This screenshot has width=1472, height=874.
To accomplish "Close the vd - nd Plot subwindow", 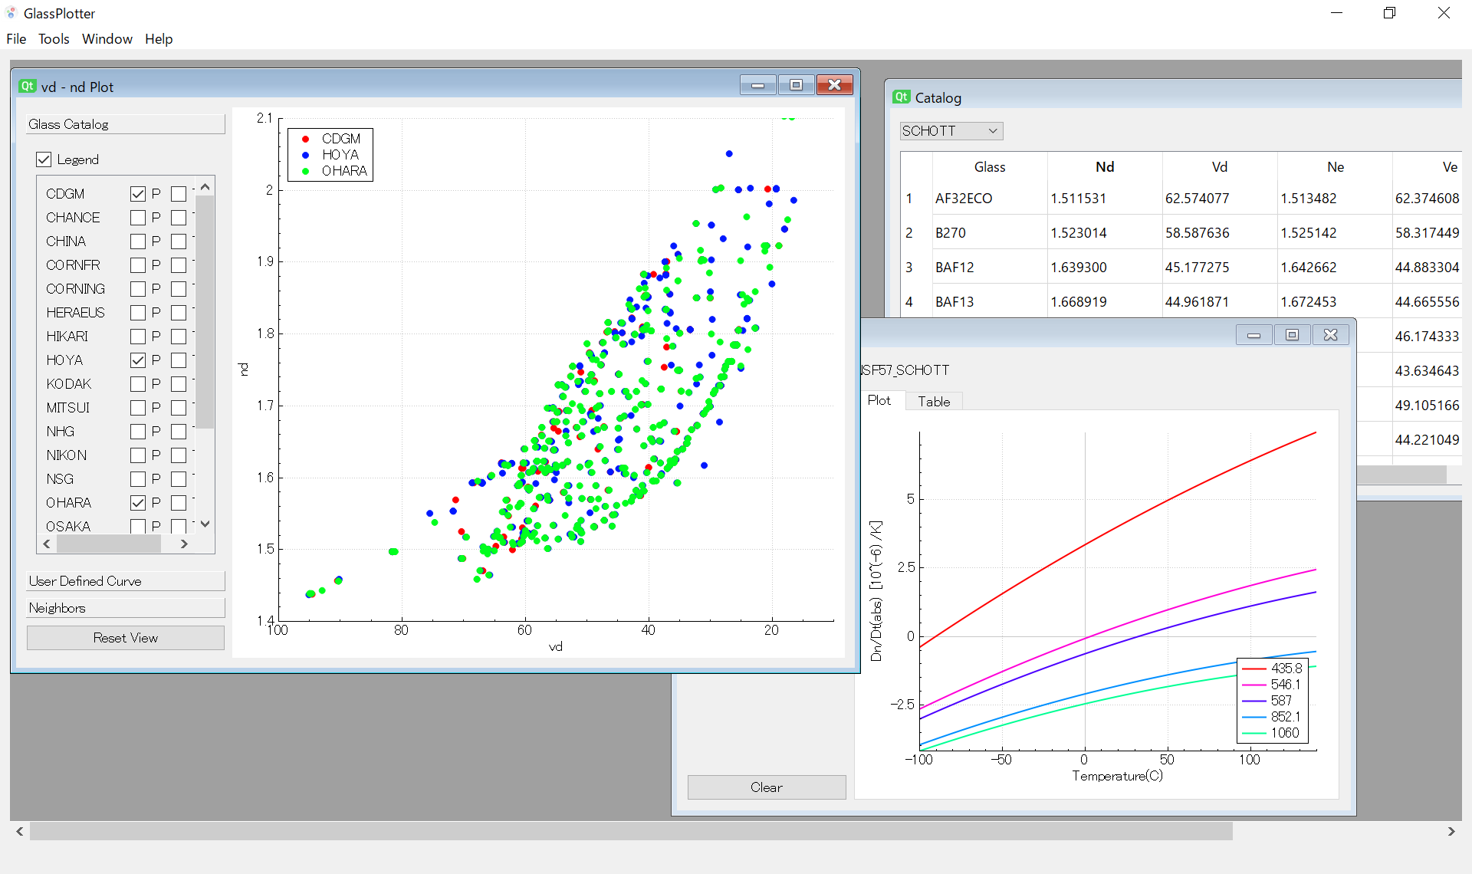I will pyautogui.click(x=835, y=85).
